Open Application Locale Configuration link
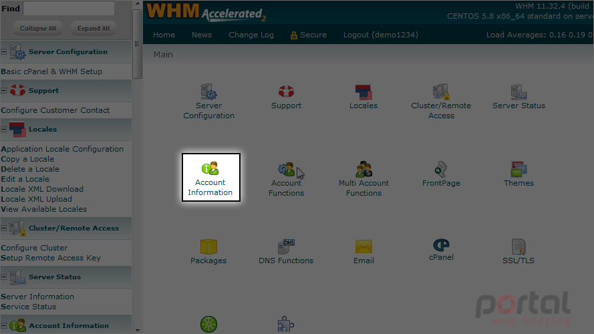594x334 pixels. coord(62,149)
